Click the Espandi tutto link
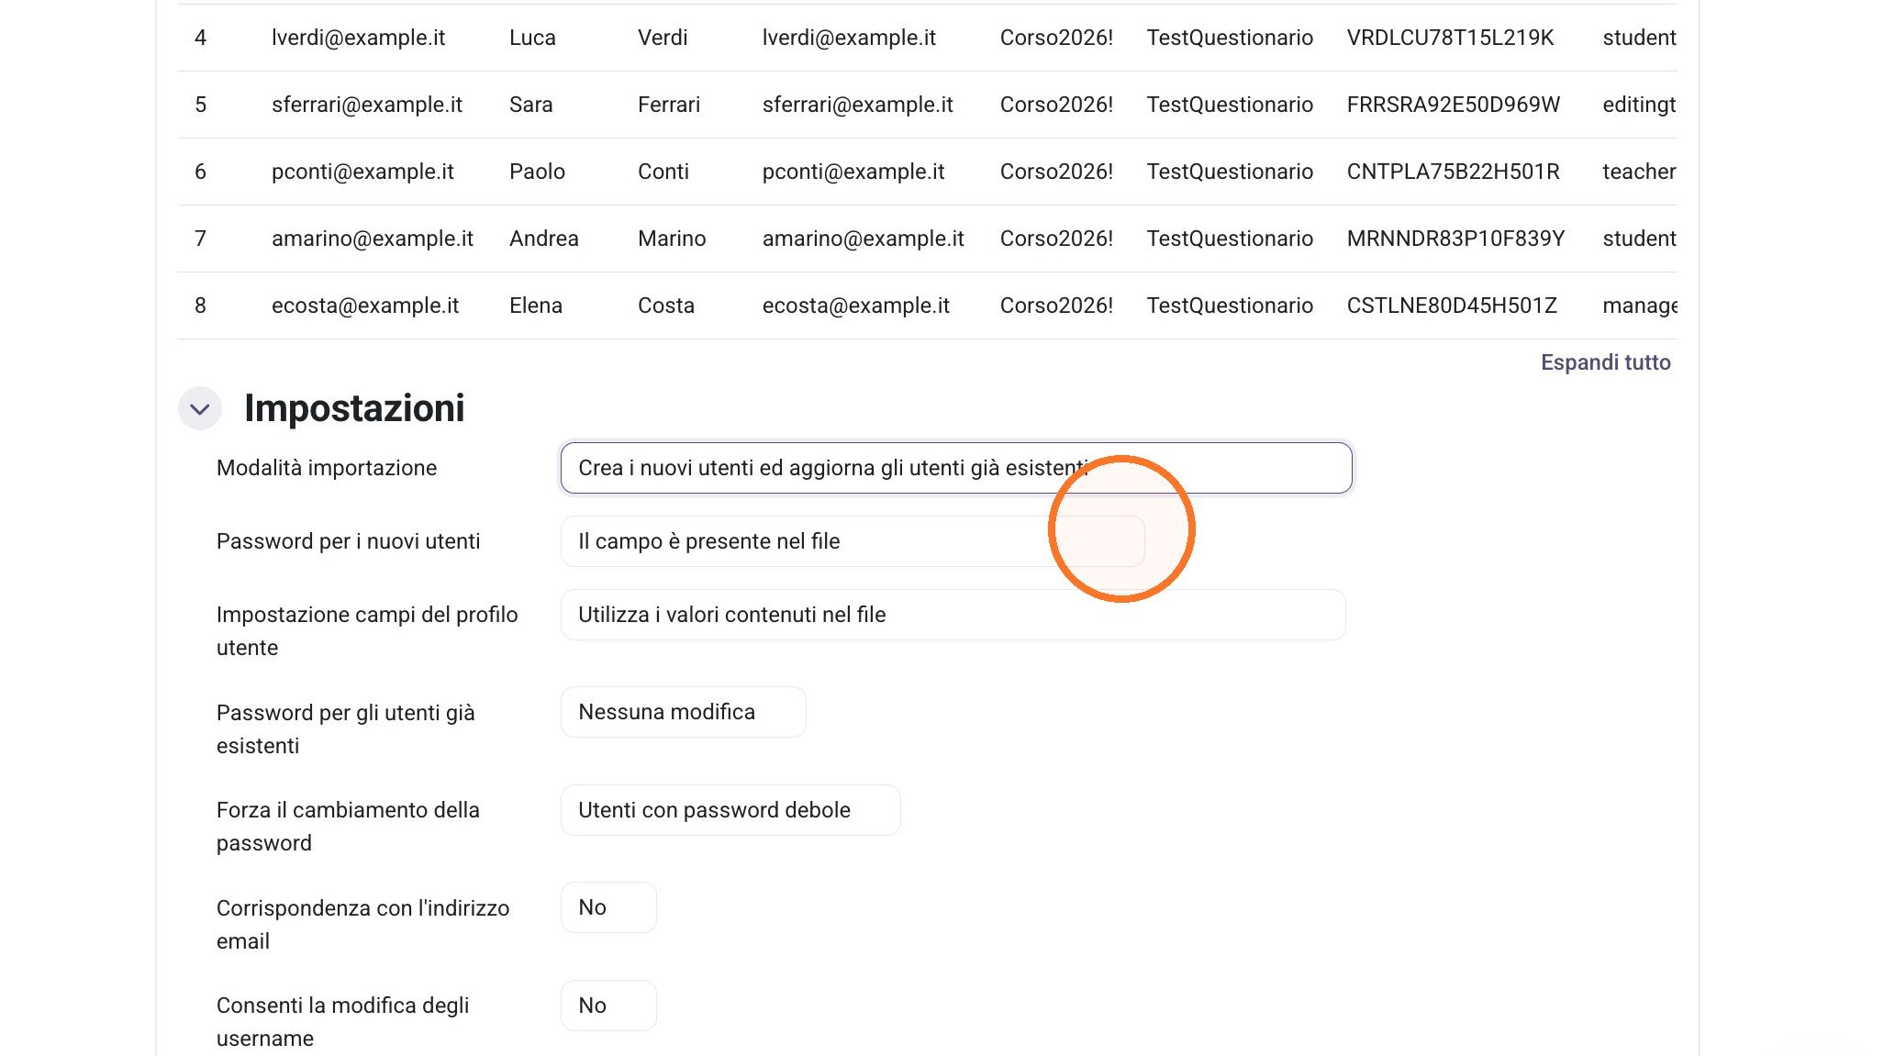This screenshot has height=1056, width=1895. coord(1605,362)
